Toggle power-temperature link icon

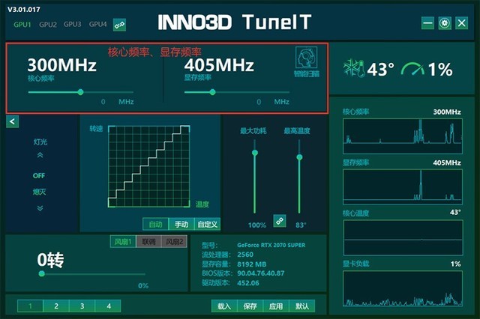click(x=280, y=221)
